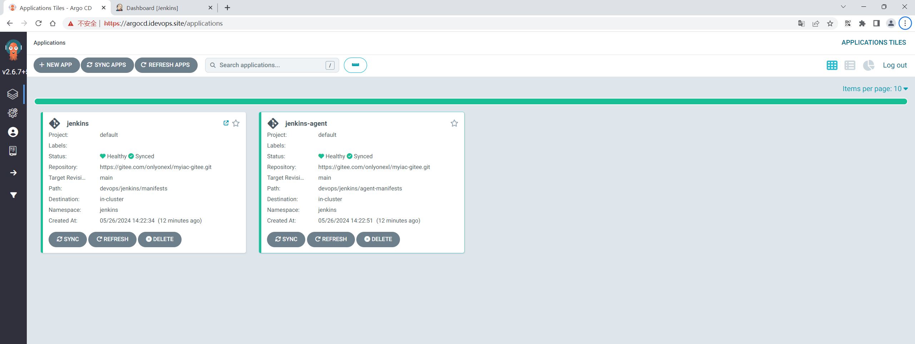The width and height of the screenshot is (915, 344).
Task: Open User Info icon in sidebar
Action: pos(13,132)
